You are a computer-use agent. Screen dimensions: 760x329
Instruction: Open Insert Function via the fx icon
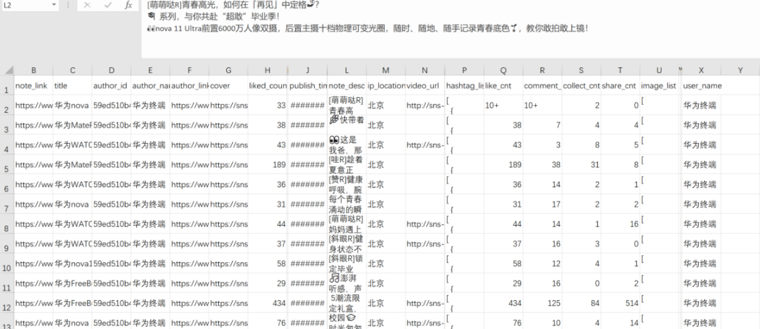(129, 5)
